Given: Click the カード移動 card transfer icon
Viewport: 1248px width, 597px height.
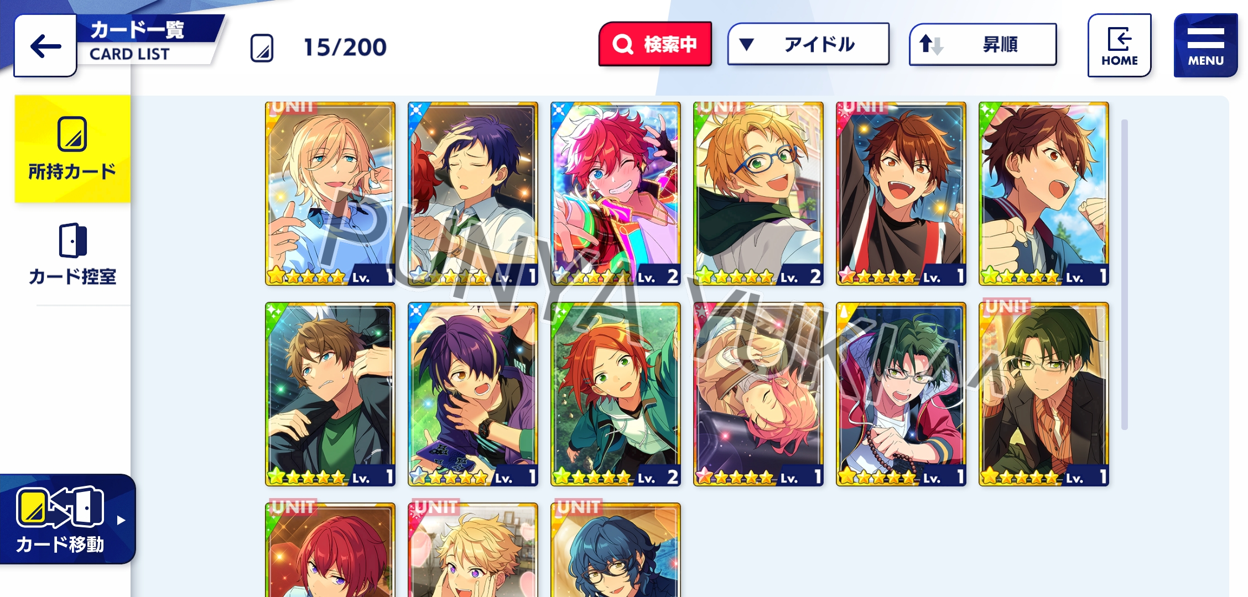Looking at the screenshot, I should click(60, 507).
